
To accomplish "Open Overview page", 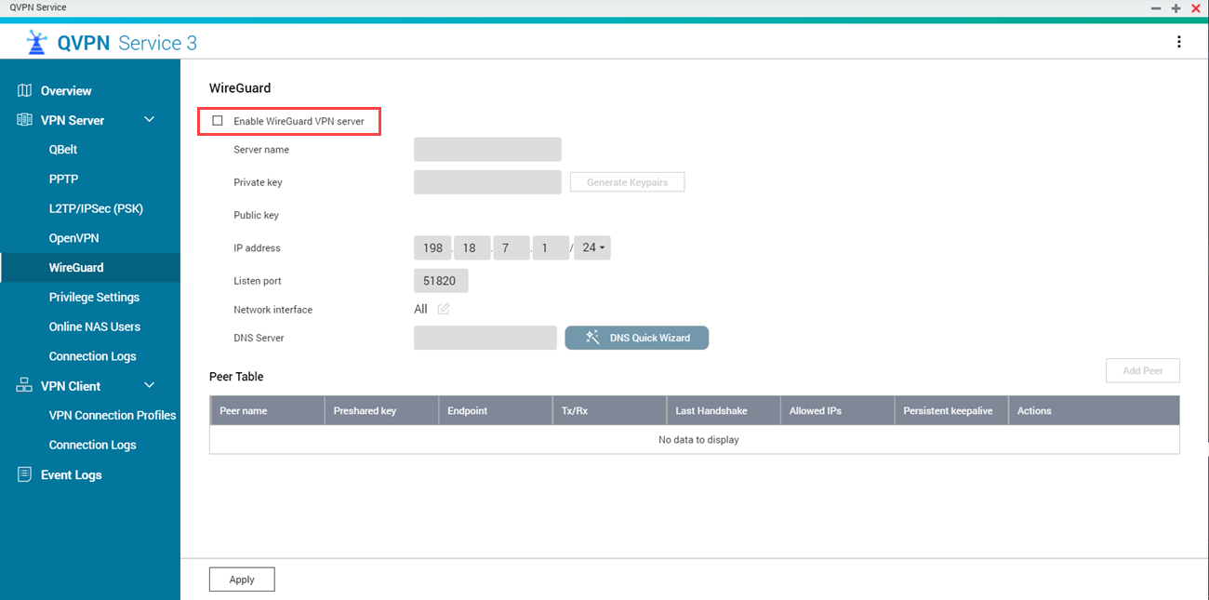I will tap(66, 91).
